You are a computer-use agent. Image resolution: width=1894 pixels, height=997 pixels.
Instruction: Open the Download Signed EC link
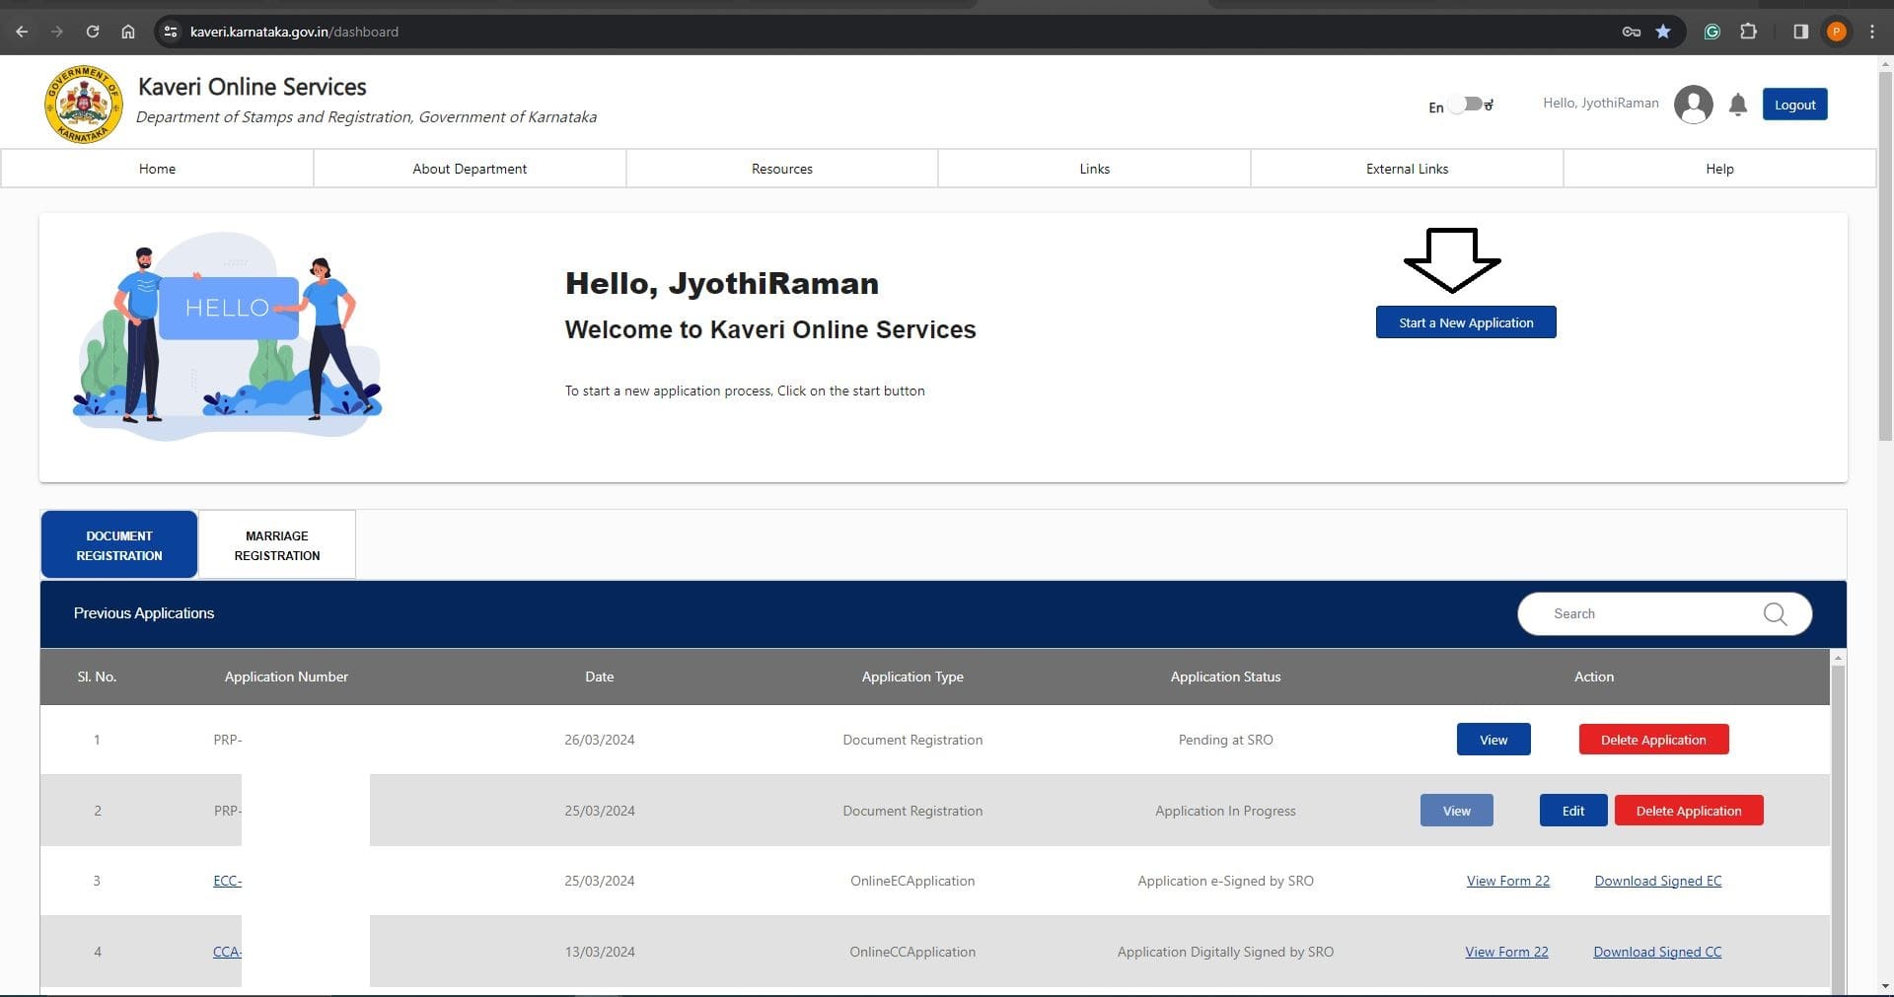click(1657, 881)
